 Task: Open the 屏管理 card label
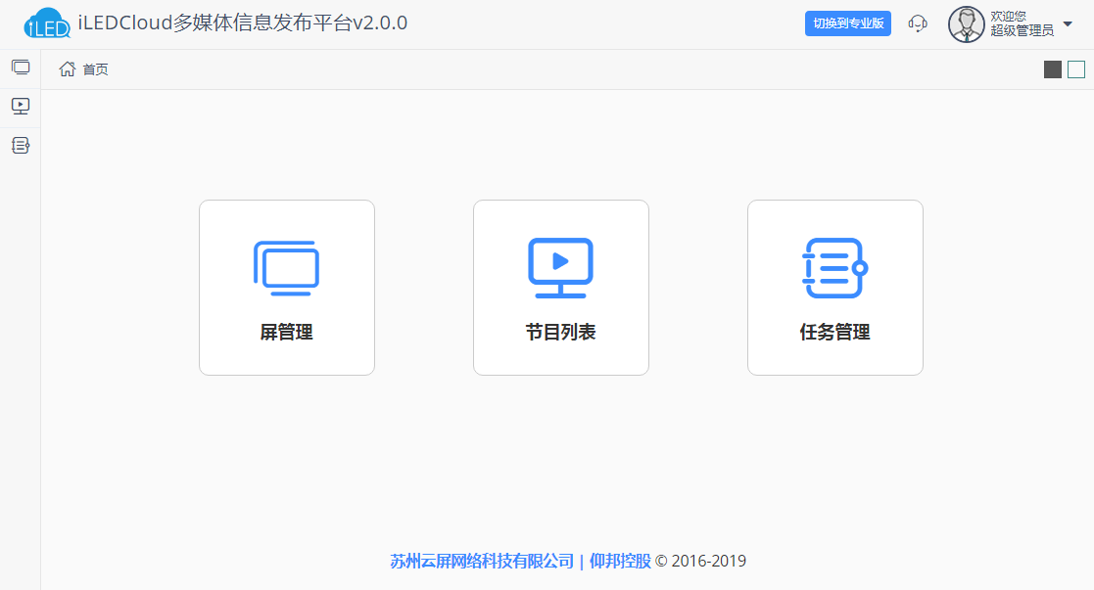[286, 332]
